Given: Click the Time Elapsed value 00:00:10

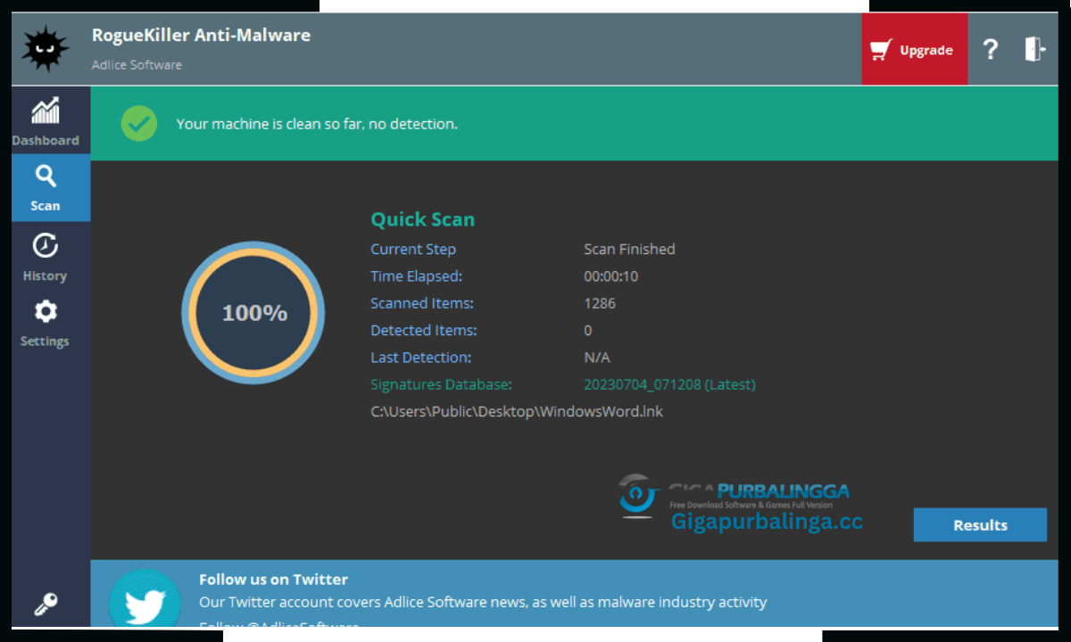Looking at the screenshot, I should pyautogui.click(x=610, y=276).
